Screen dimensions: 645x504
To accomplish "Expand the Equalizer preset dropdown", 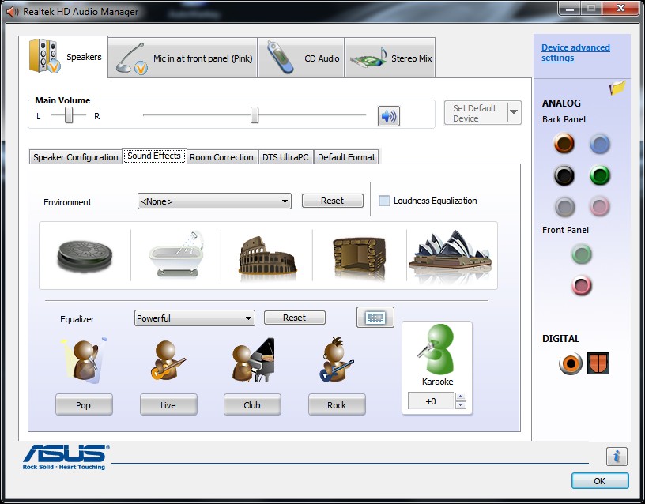I will [x=194, y=318].
